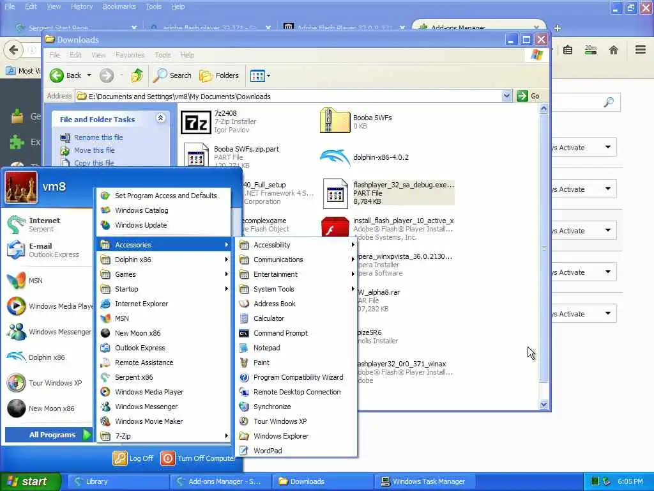Open Favorites menu in Downloads window

point(130,55)
